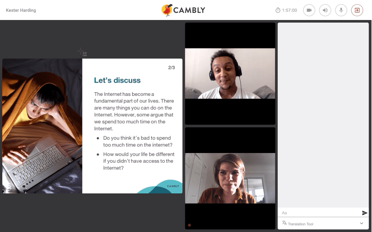
Task: Click the red exit lesson icon
Action: [x=357, y=10]
